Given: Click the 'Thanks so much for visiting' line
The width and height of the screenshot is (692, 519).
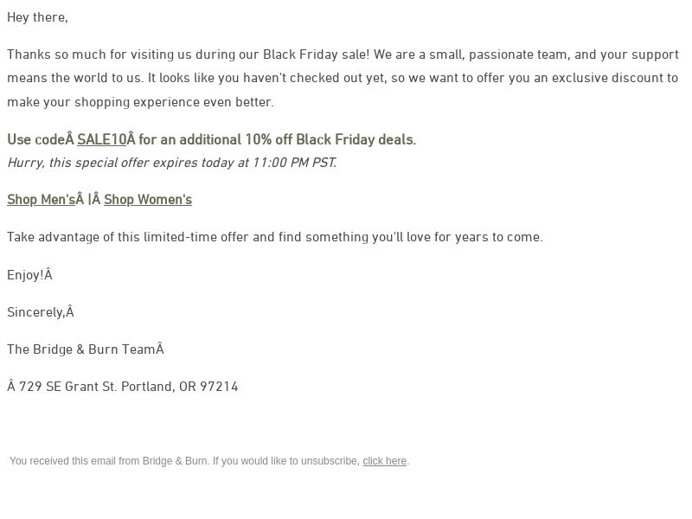Looking at the screenshot, I should pos(343,54).
